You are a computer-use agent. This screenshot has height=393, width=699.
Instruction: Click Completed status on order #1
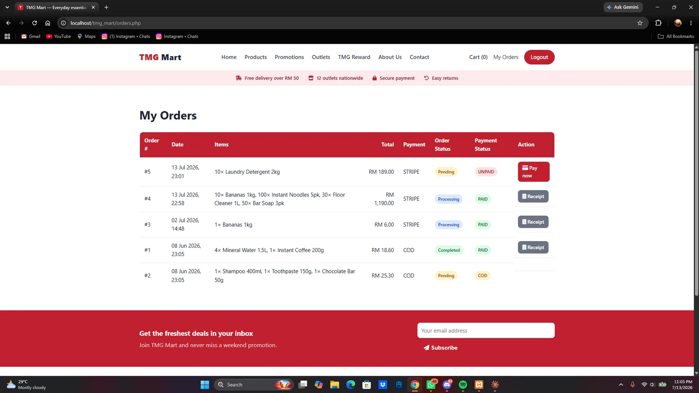click(449, 250)
